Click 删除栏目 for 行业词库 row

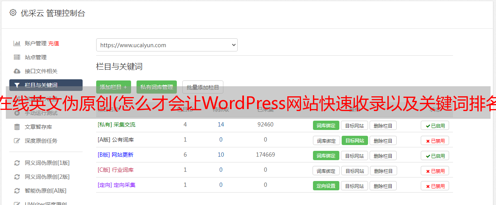(383, 171)
